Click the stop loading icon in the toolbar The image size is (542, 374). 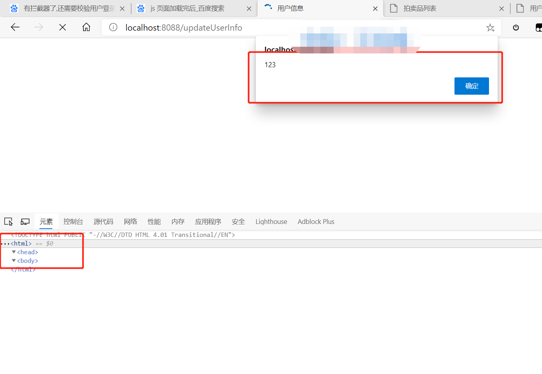click(62, 27)
